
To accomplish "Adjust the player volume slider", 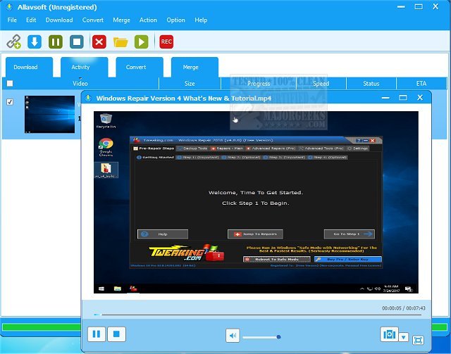I will coord(261,337).
